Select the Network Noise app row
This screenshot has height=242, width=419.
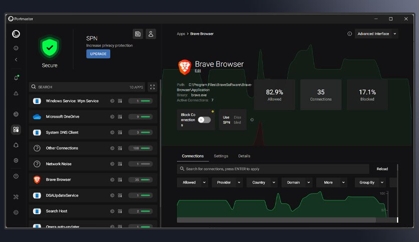click(x=93, y=163)
